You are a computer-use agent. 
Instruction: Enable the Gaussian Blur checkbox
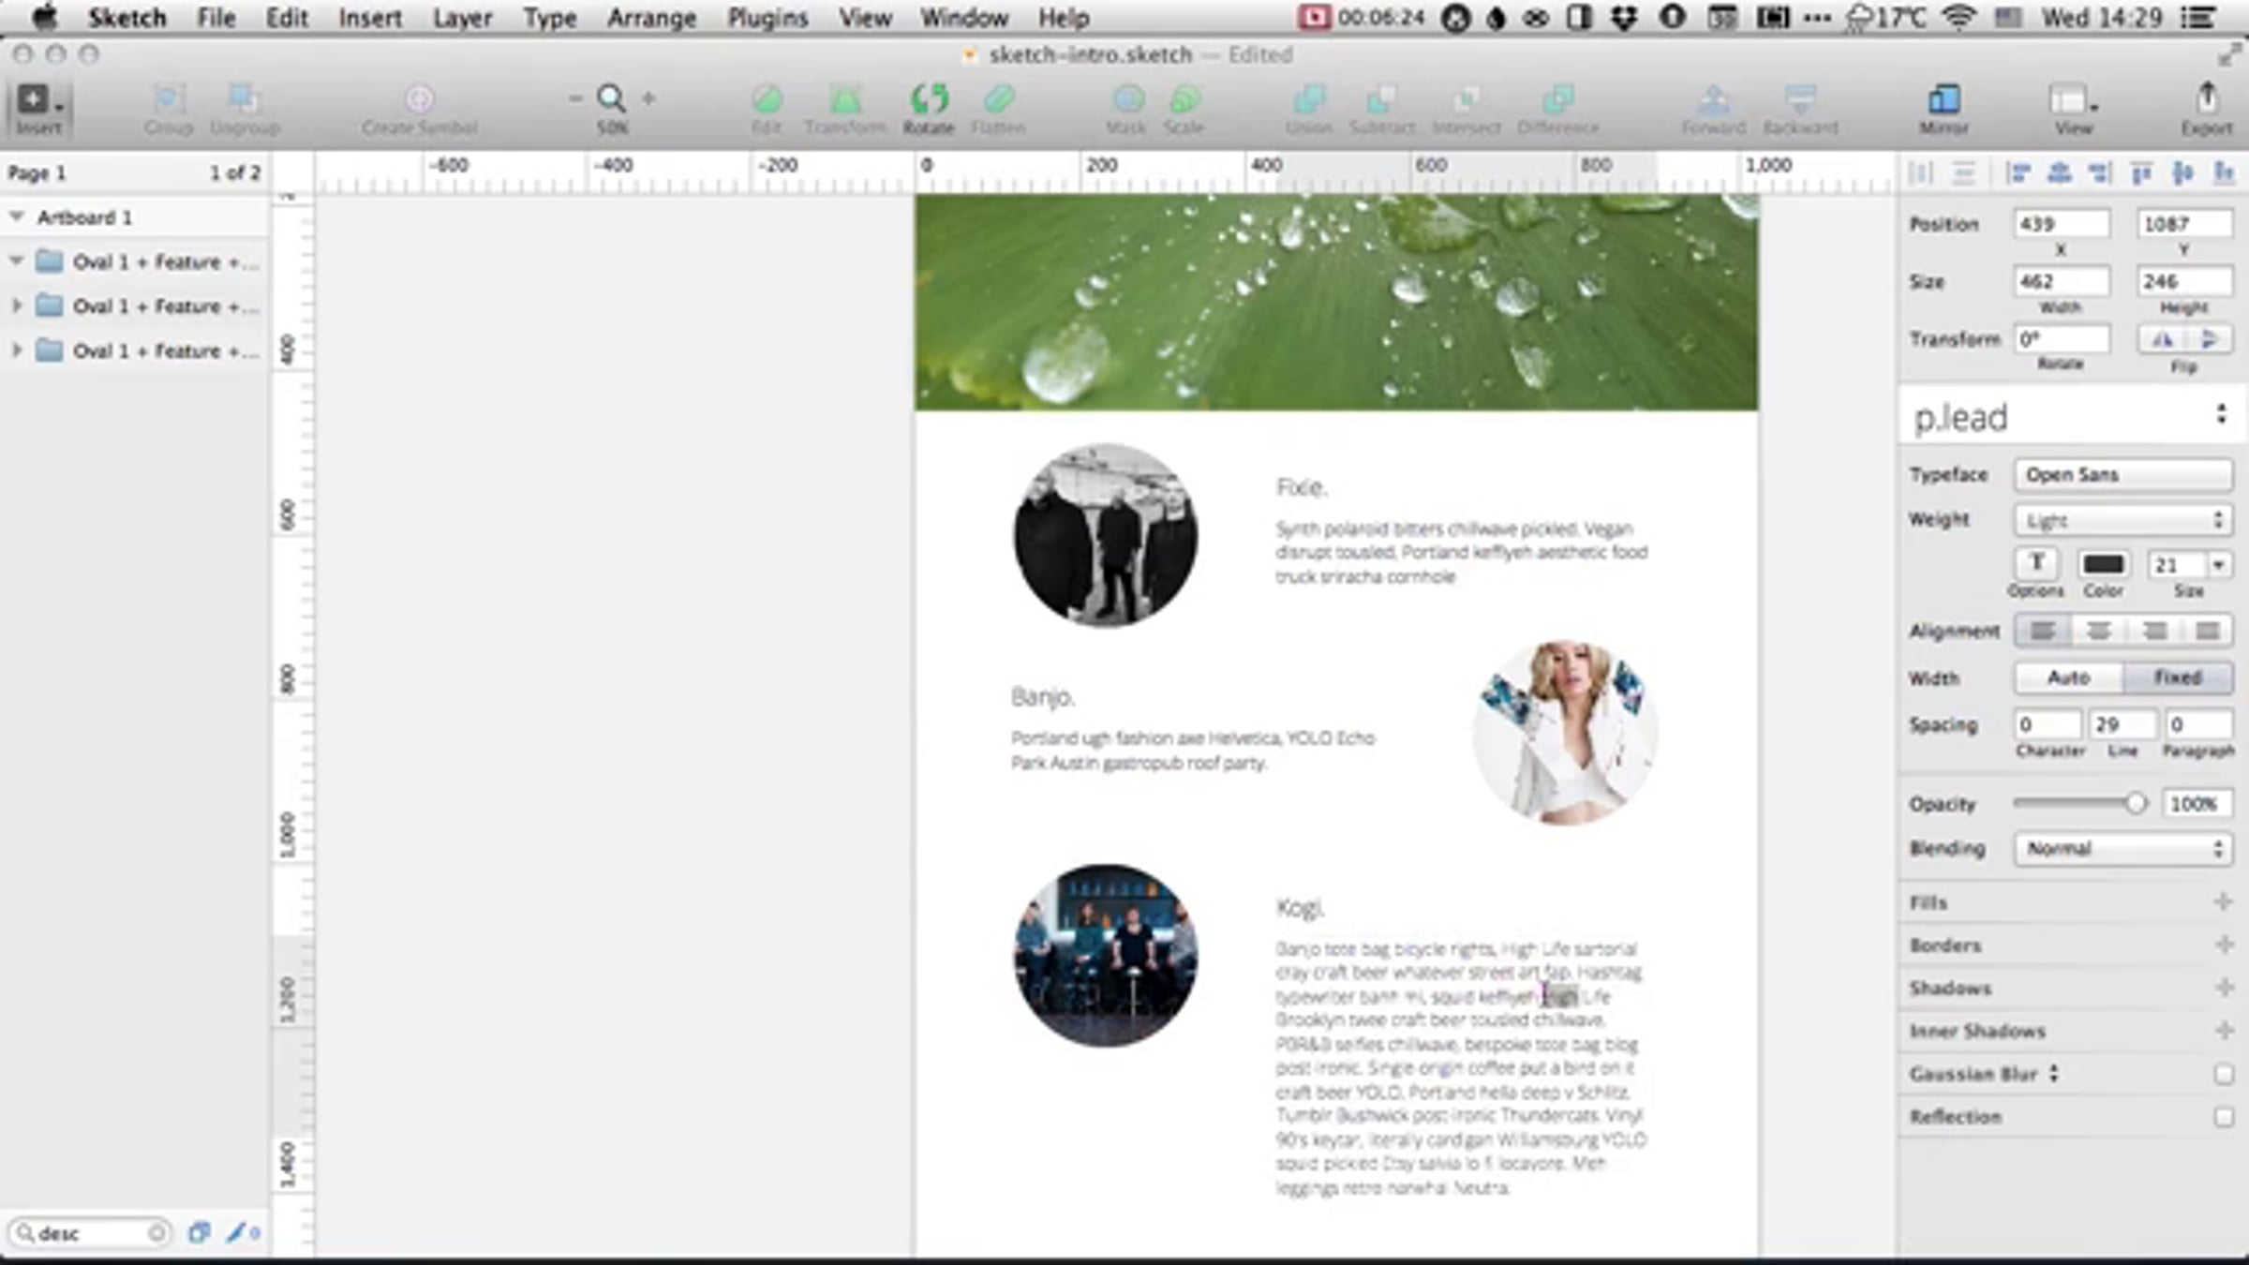point(2223,1075)
